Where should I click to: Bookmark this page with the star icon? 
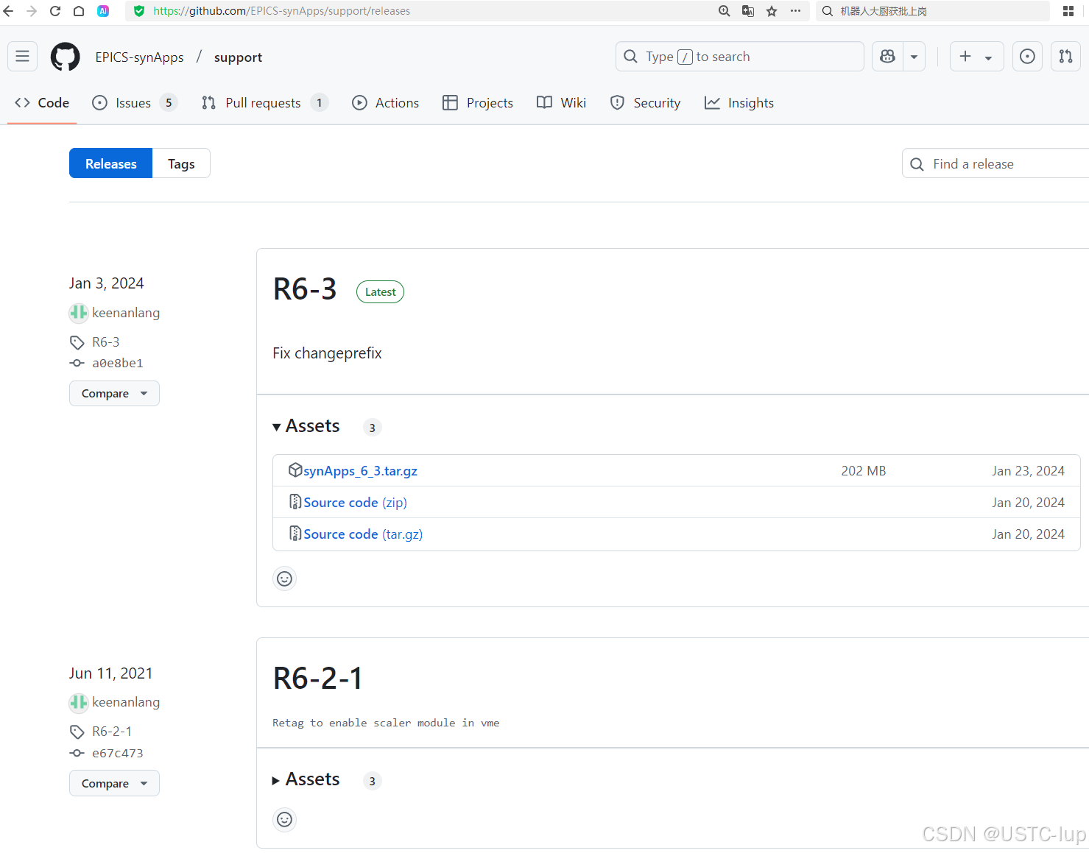pyautogui.click(x=772, y=11)
